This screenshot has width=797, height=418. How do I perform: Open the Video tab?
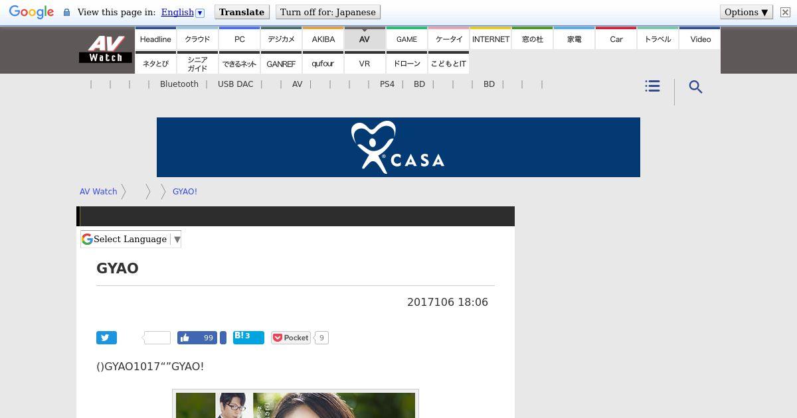point(701,39)
